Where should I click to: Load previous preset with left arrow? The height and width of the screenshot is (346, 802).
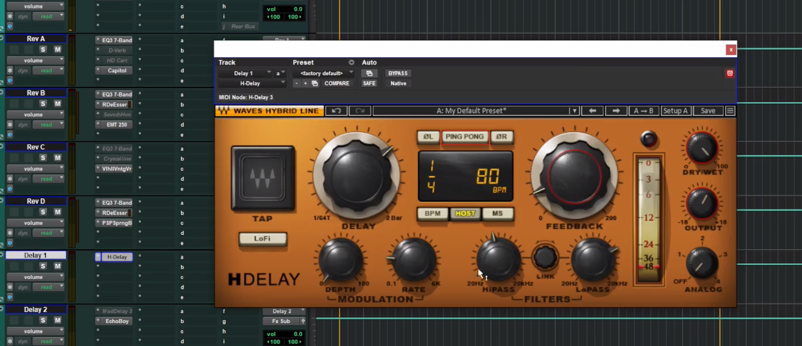click(592, 111)
